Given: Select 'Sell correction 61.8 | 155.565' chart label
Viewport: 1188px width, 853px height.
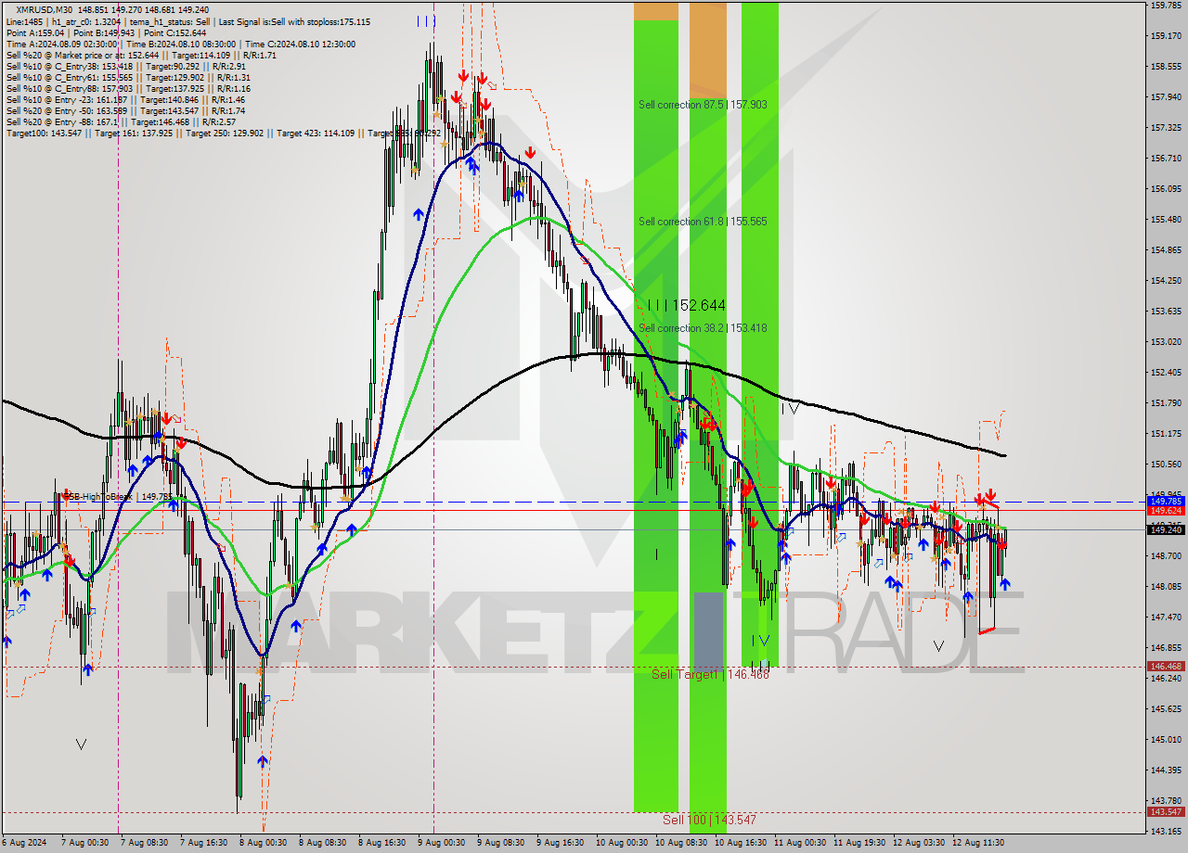Looking at the screenshot, I should tap(703, 222).
